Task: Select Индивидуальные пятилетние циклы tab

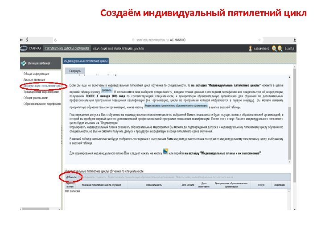Action: pos(86,61)
